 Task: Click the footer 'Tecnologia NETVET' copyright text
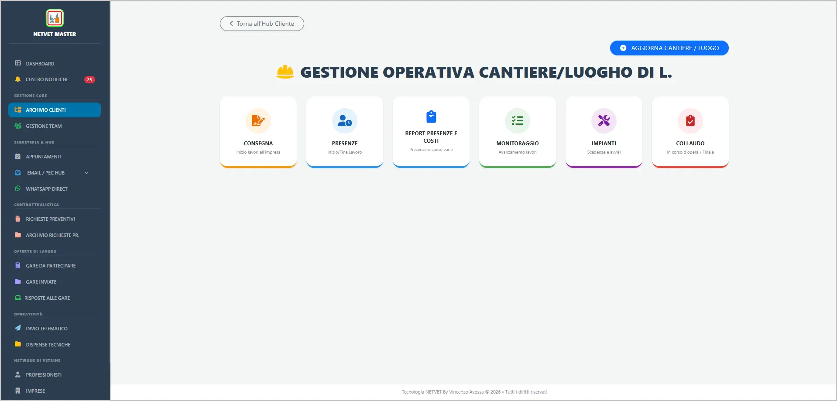click(x=474, y=392)
